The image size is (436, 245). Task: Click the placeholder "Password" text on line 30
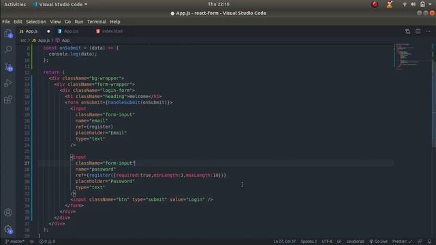click(105, 182)
